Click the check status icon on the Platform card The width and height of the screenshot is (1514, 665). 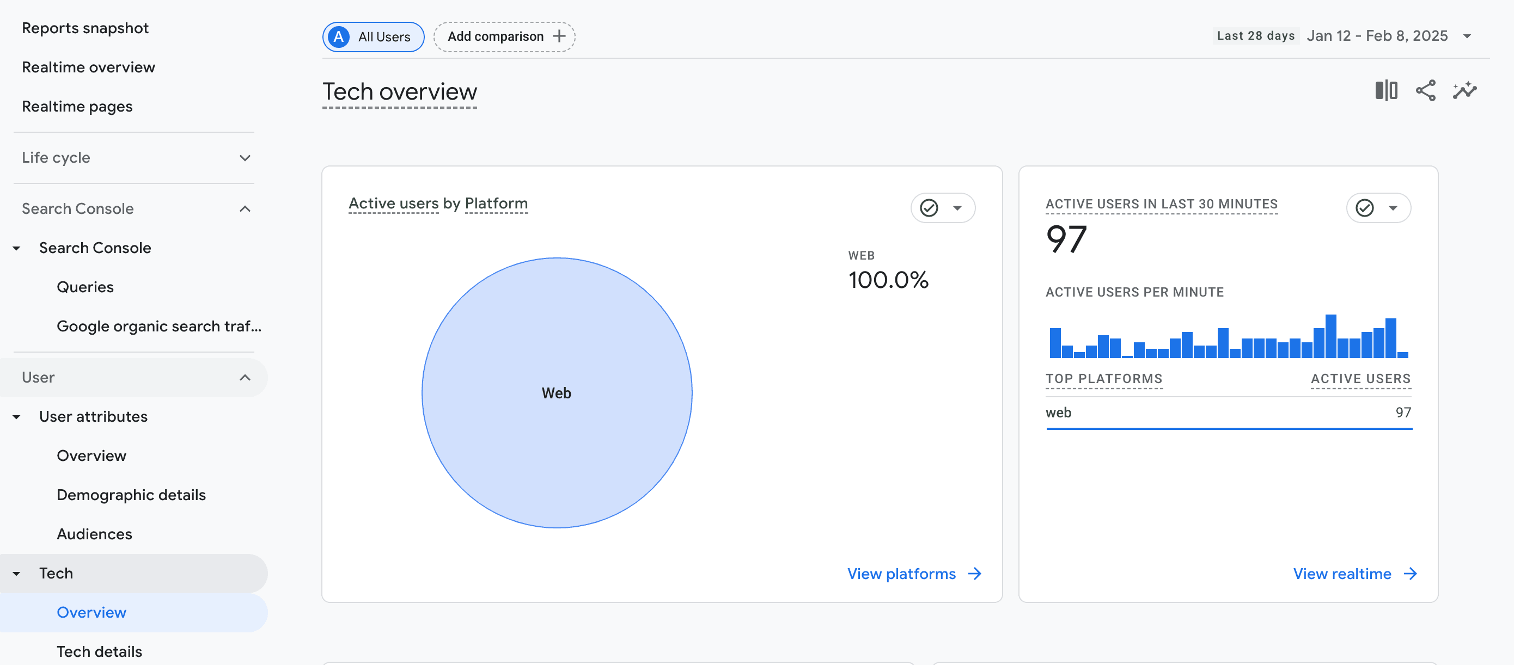click(x=929, y=208)
